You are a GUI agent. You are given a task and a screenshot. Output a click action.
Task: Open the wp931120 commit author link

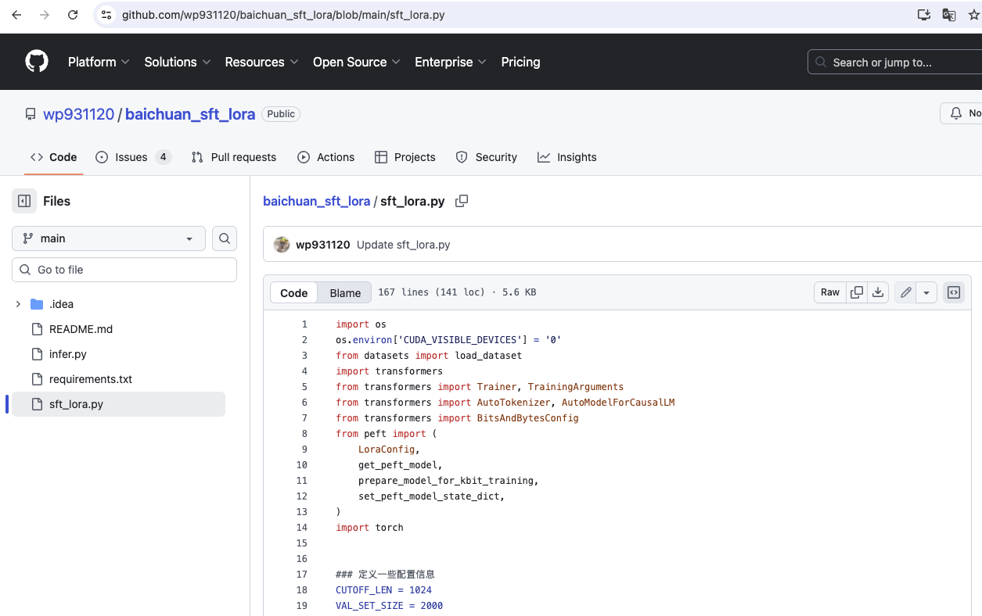[x=322, y=245]
